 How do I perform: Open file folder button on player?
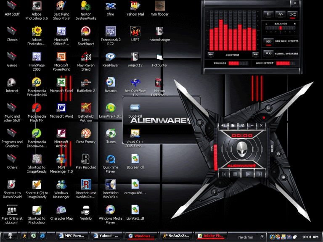pyautogui.click(x=233, y=125)
